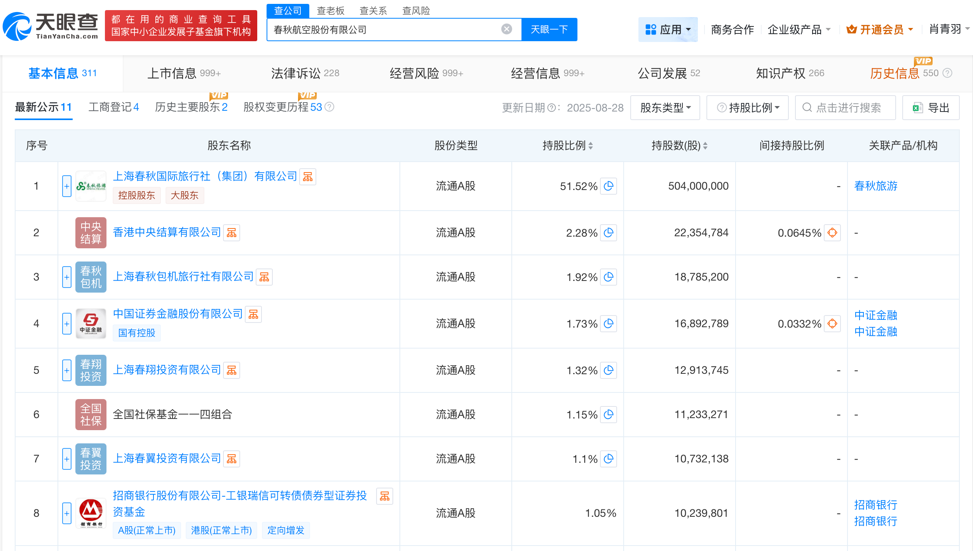Open the 春秋旅游 link
The width and height of the screenshot is (973, 551).
[876, 186]
